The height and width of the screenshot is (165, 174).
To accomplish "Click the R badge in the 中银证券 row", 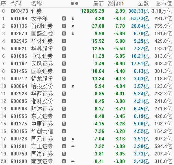I will (64, 56).
